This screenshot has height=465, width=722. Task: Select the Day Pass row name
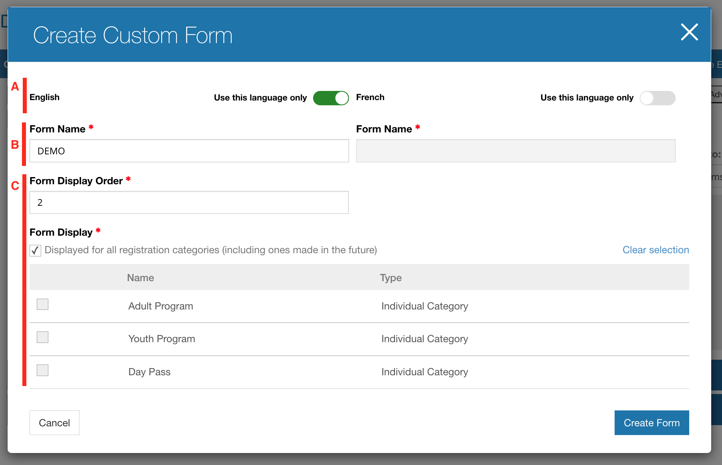(x=149, y=372)
